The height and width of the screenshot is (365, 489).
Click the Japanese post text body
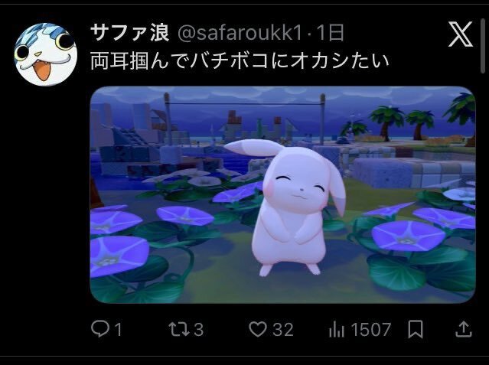tap(240, 61)
